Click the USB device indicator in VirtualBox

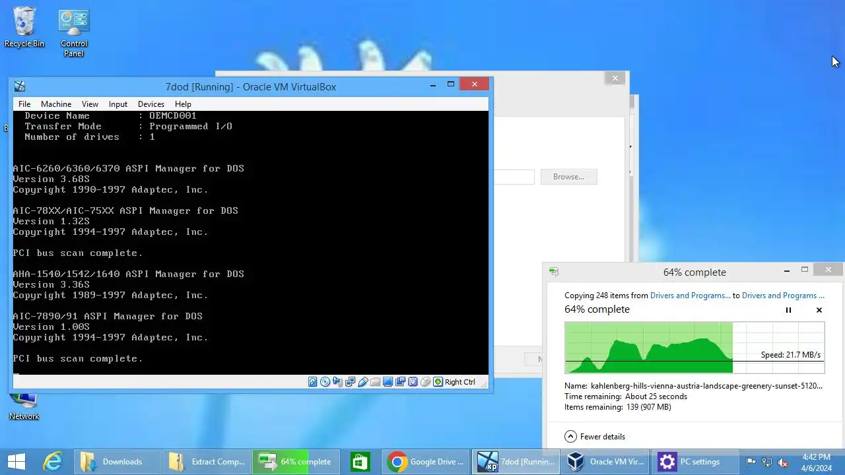click(362, 382)
